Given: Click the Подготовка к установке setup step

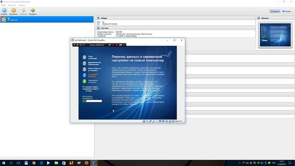Looking at the screenshot, I should click(x=94, y=69).
